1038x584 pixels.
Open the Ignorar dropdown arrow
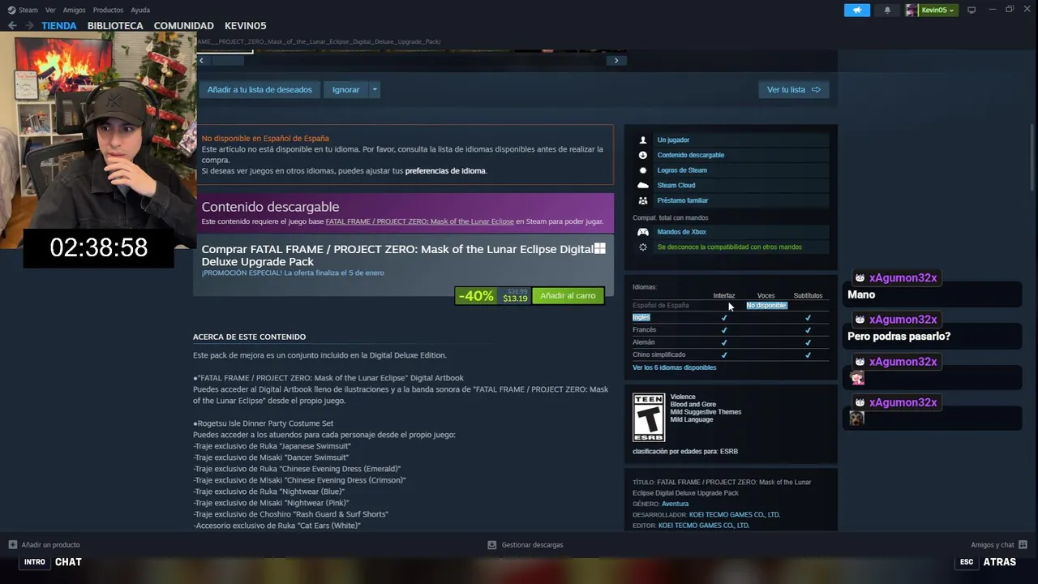[x=375, y=90]
